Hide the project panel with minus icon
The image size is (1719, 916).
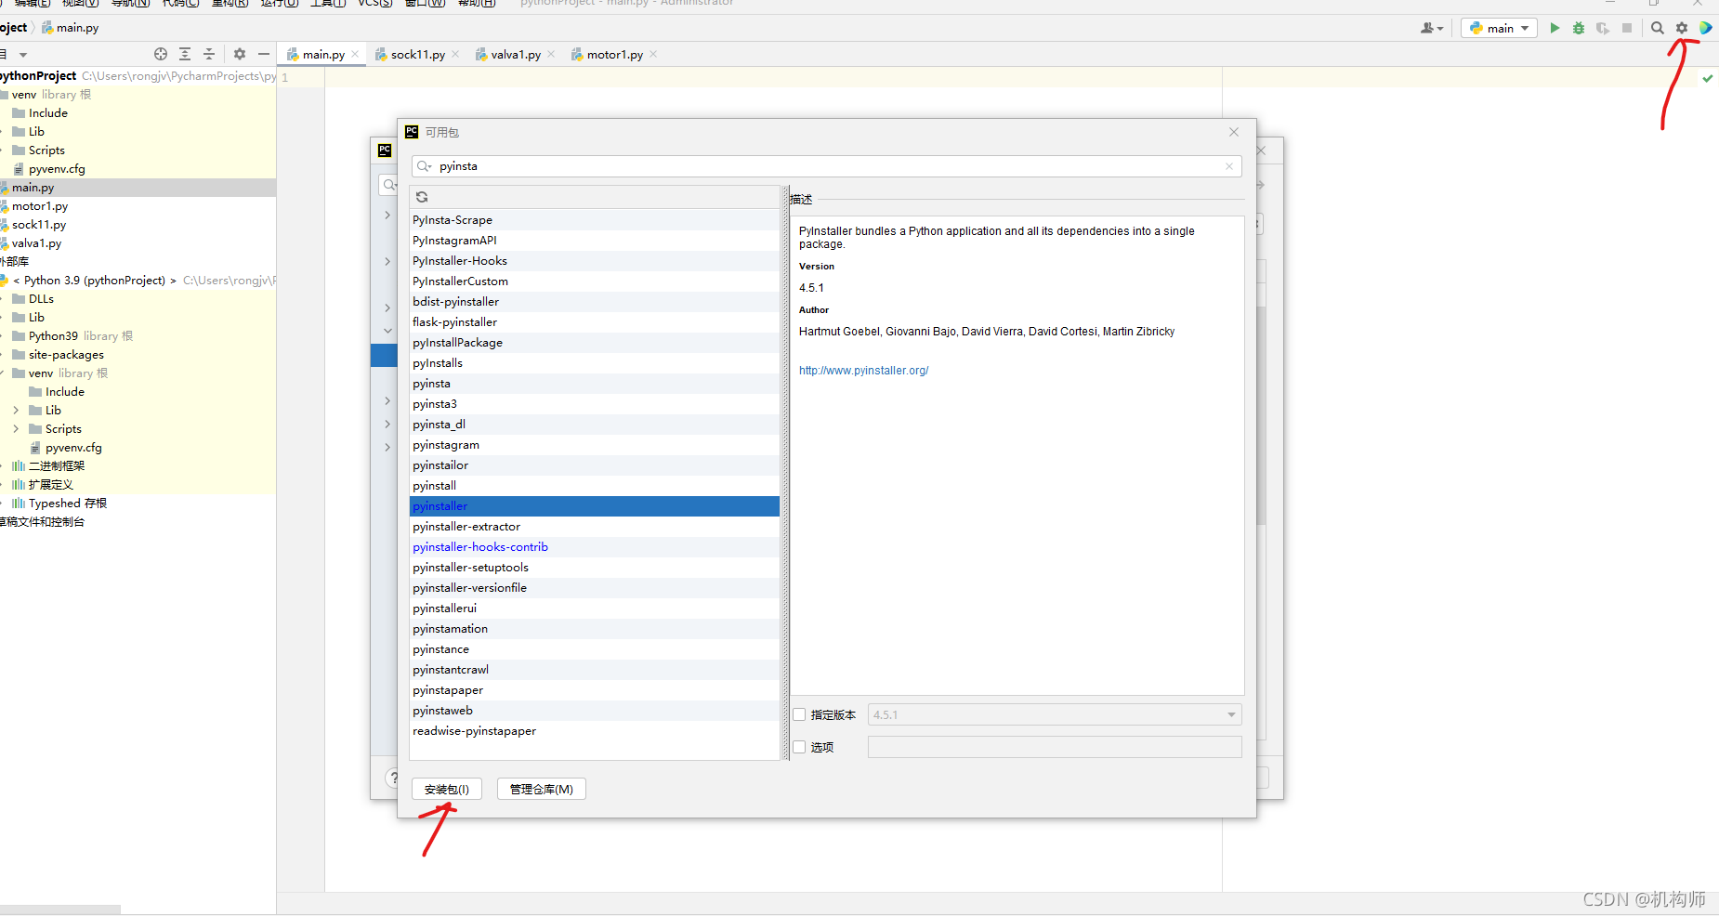coord(264,54)
